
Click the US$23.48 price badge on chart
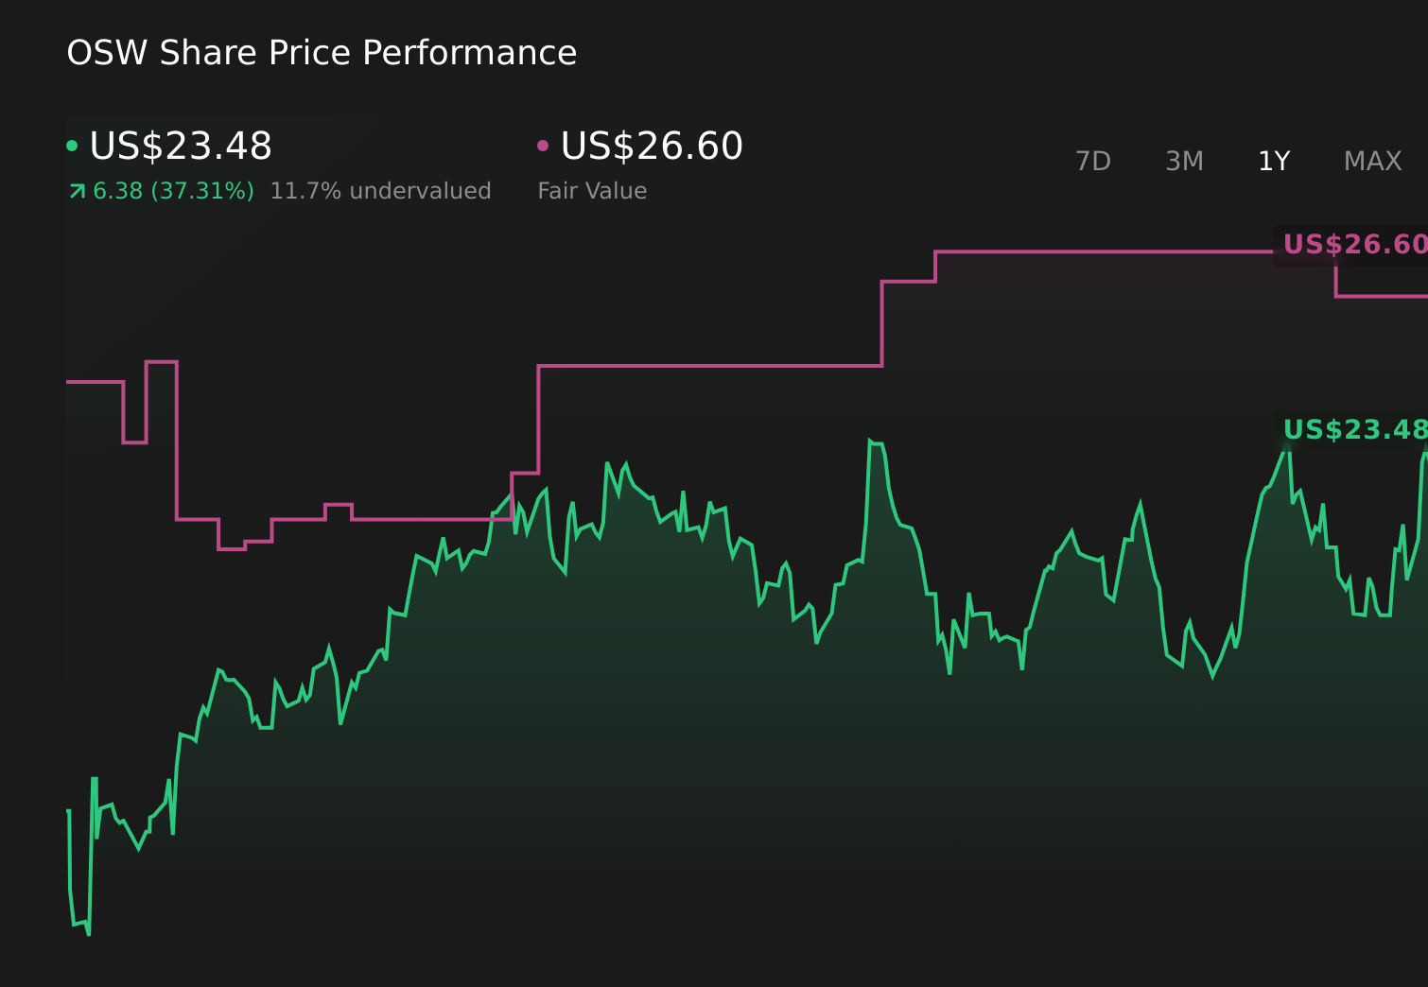tap(1352, 430)
